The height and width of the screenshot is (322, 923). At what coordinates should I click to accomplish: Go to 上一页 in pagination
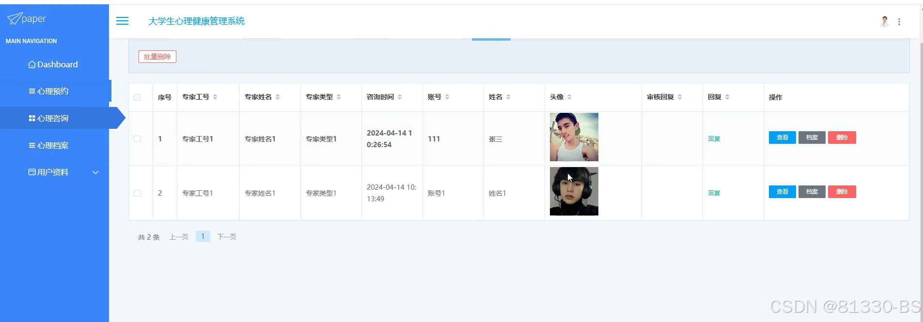click(179, 237)
